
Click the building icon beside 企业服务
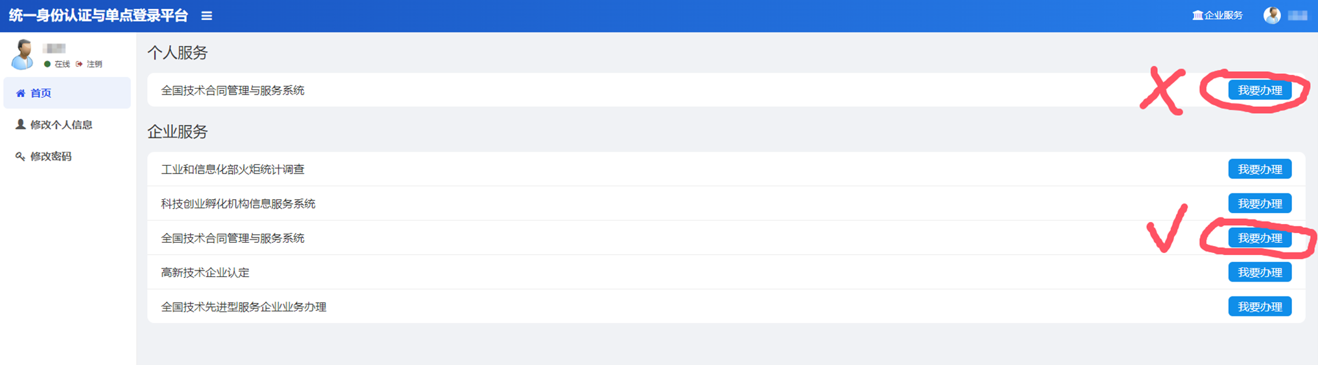(x=1197, y=16)
